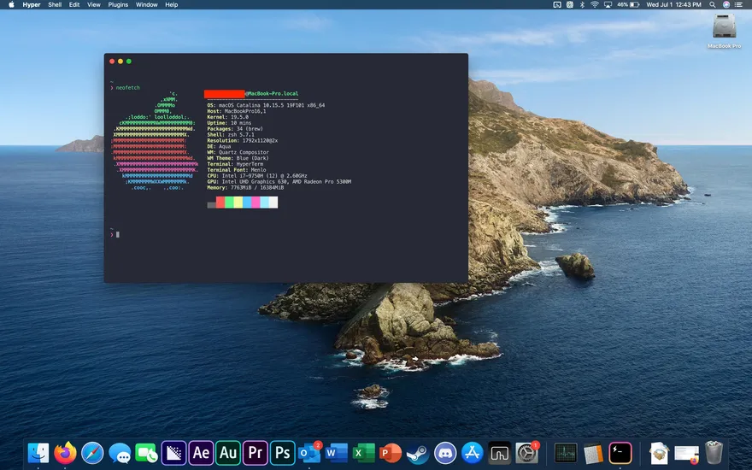The image size is (752, 470).
Task: Open Calculator from the dock
Action: (x=593, y=453)
